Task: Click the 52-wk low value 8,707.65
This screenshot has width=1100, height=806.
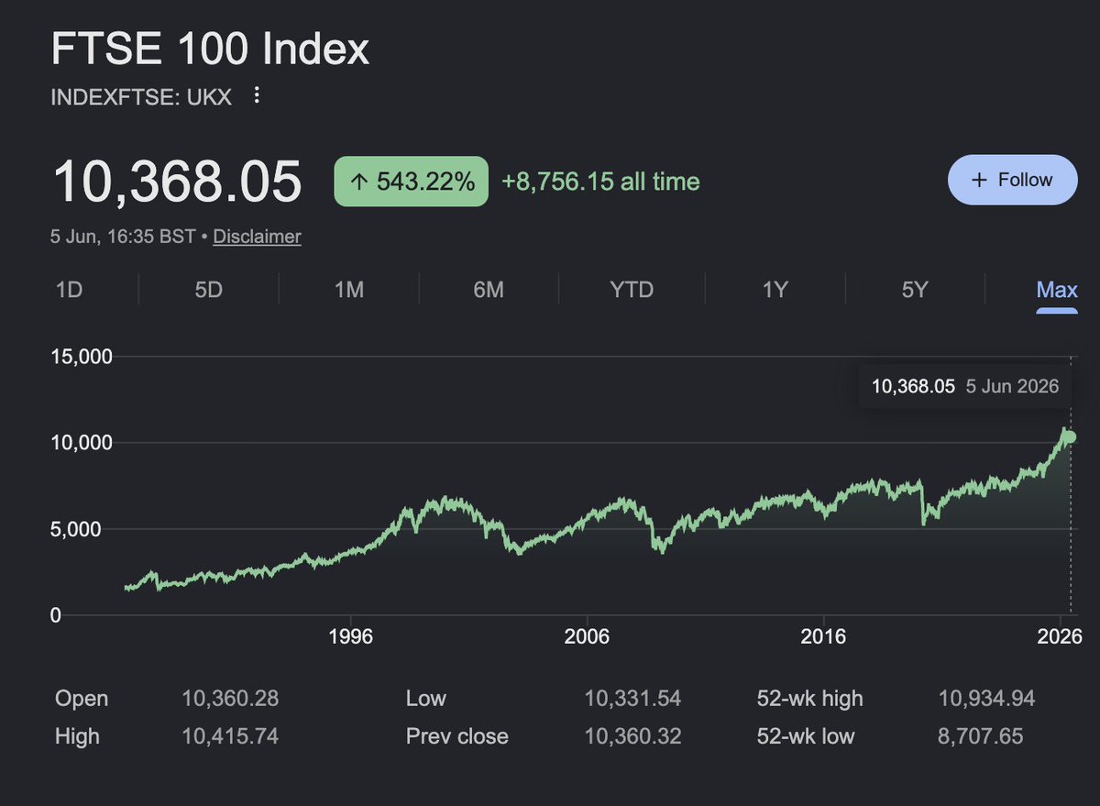Action: (980, 736)
